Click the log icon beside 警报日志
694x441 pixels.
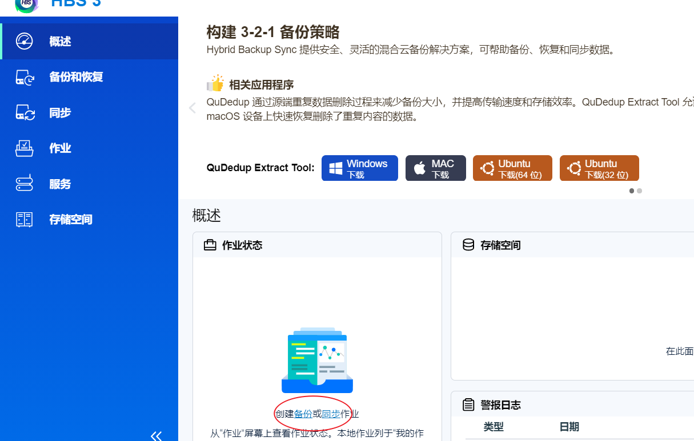coord(468,405)
